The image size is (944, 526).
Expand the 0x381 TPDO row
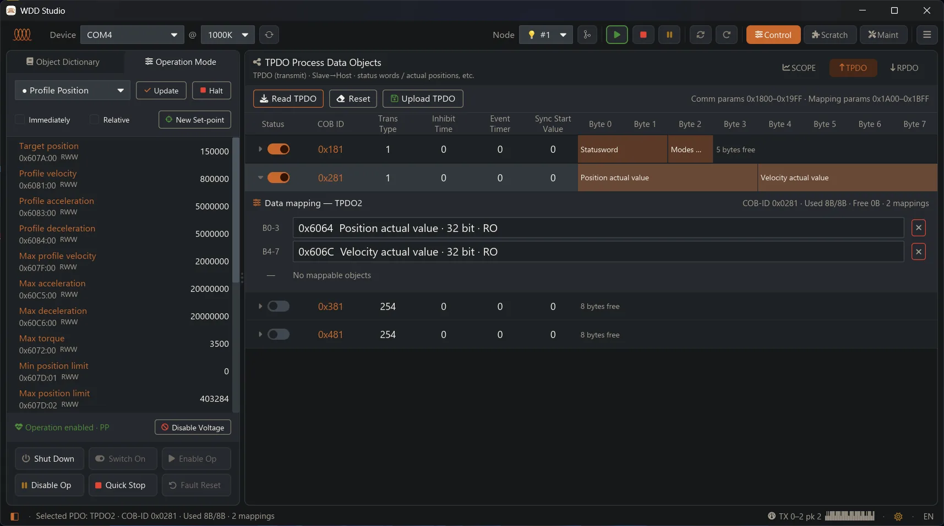pos(260,306)
